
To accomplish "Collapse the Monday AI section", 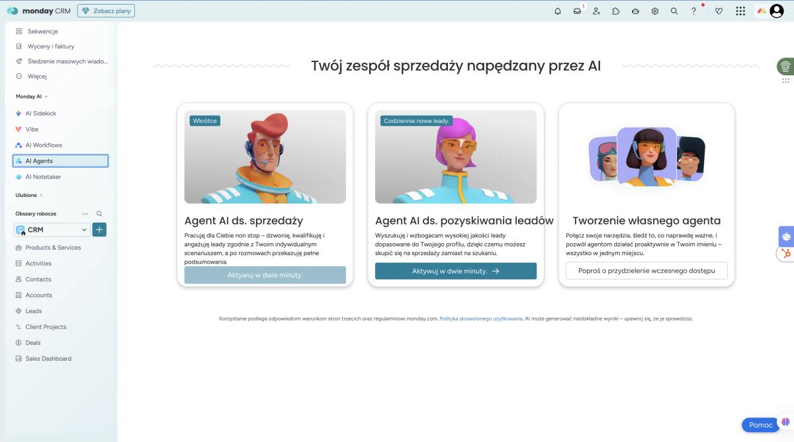I will pos(32,96).
